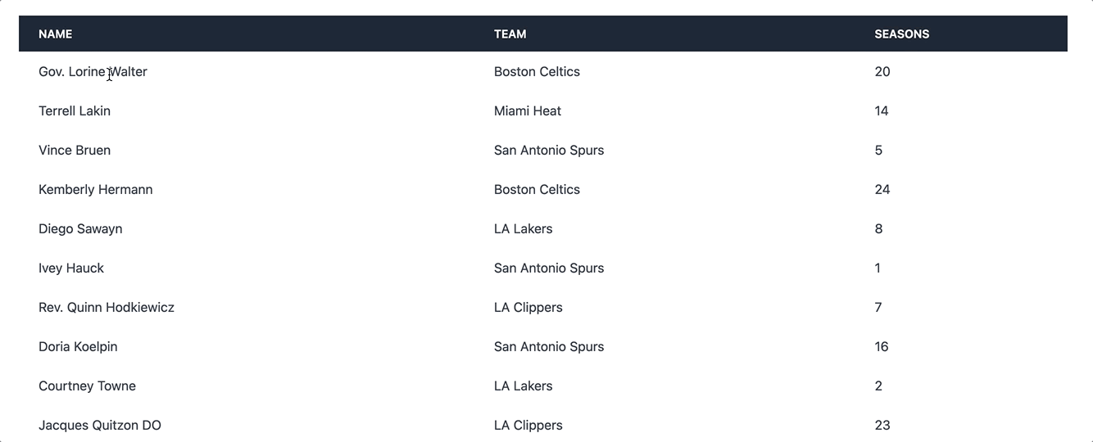
Task: Select Kemberly Hermann's Boston Celtics team cell
Action: (x=537, y=190)
